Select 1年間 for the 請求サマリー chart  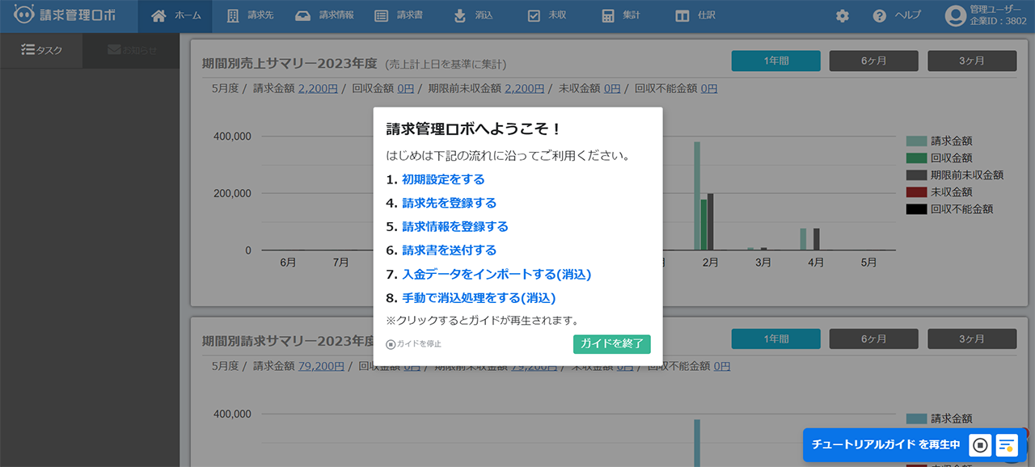tap(776, 339)
